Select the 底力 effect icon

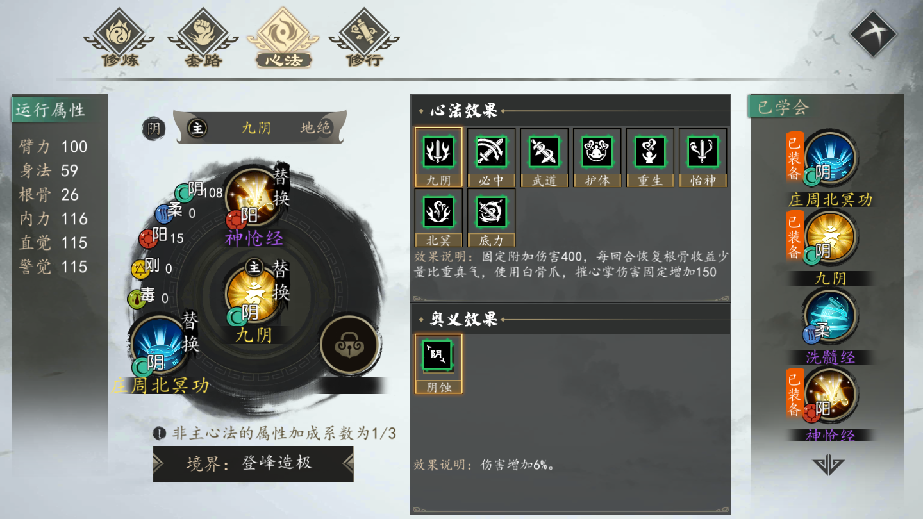[492, 218]
